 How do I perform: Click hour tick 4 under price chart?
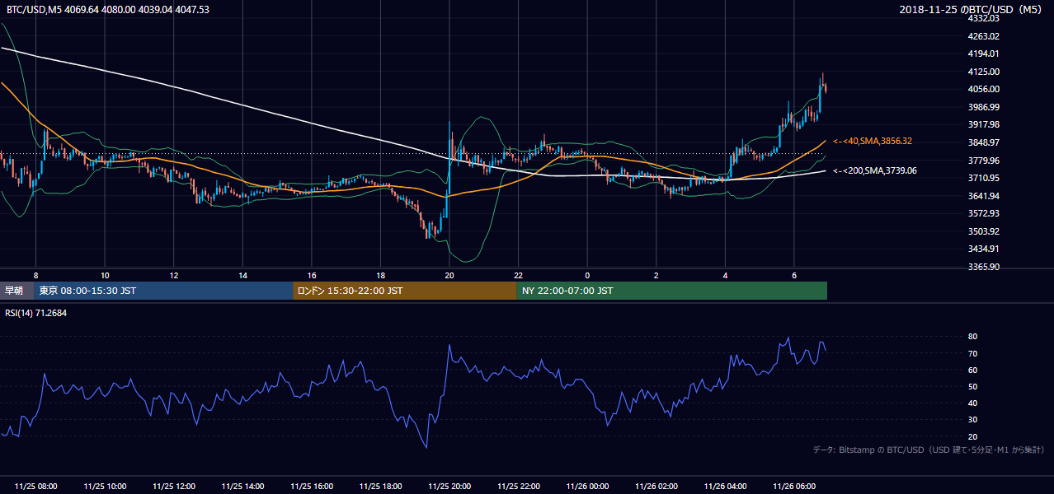(725, 275)
